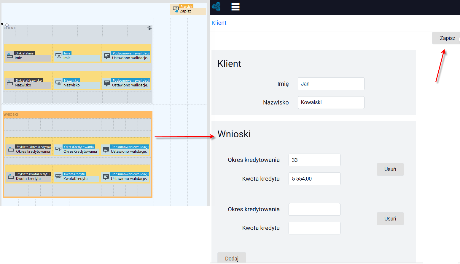Select the Nazwisko text field component icon
Screen dimensions: 460x264
58,83
